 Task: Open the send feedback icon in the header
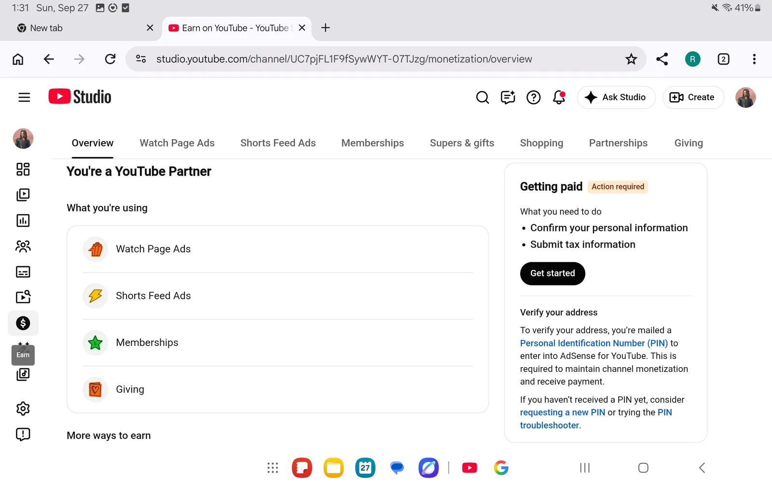508,98
